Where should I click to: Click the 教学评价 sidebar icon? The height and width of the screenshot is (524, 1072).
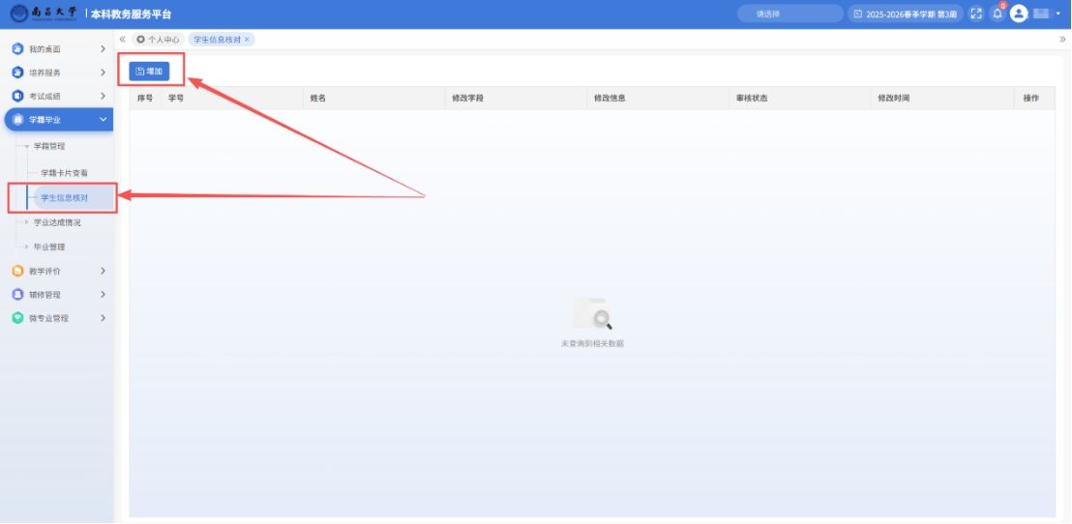point(17,272)
